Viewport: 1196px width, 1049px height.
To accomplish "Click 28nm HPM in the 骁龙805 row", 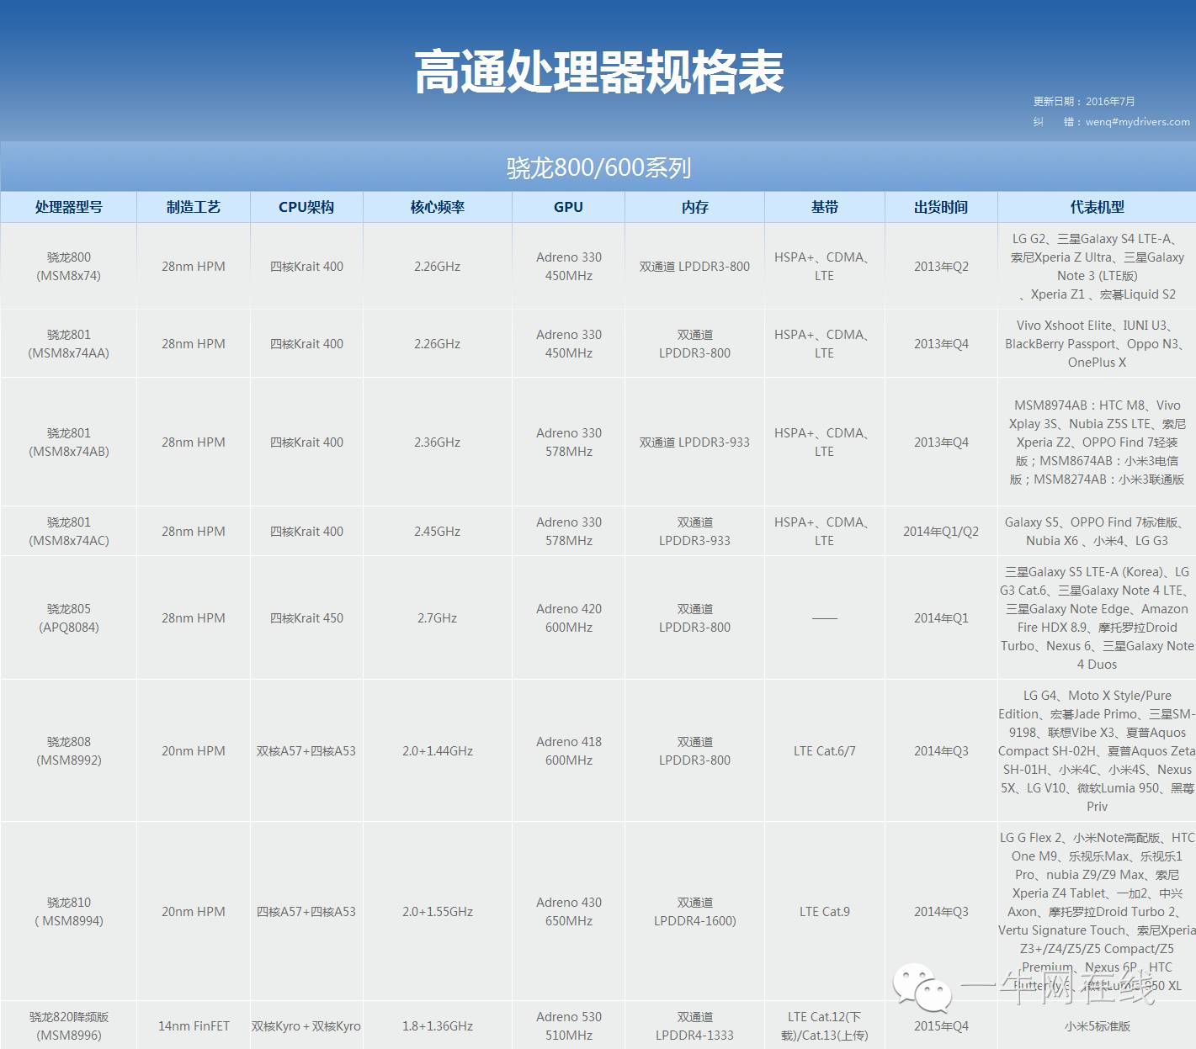I will click(194, 618).
